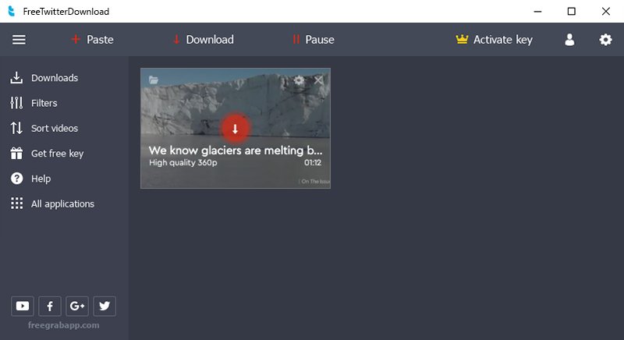
Task: Click 'High quality 360p' quality label
Action: [x=183, y=162]
